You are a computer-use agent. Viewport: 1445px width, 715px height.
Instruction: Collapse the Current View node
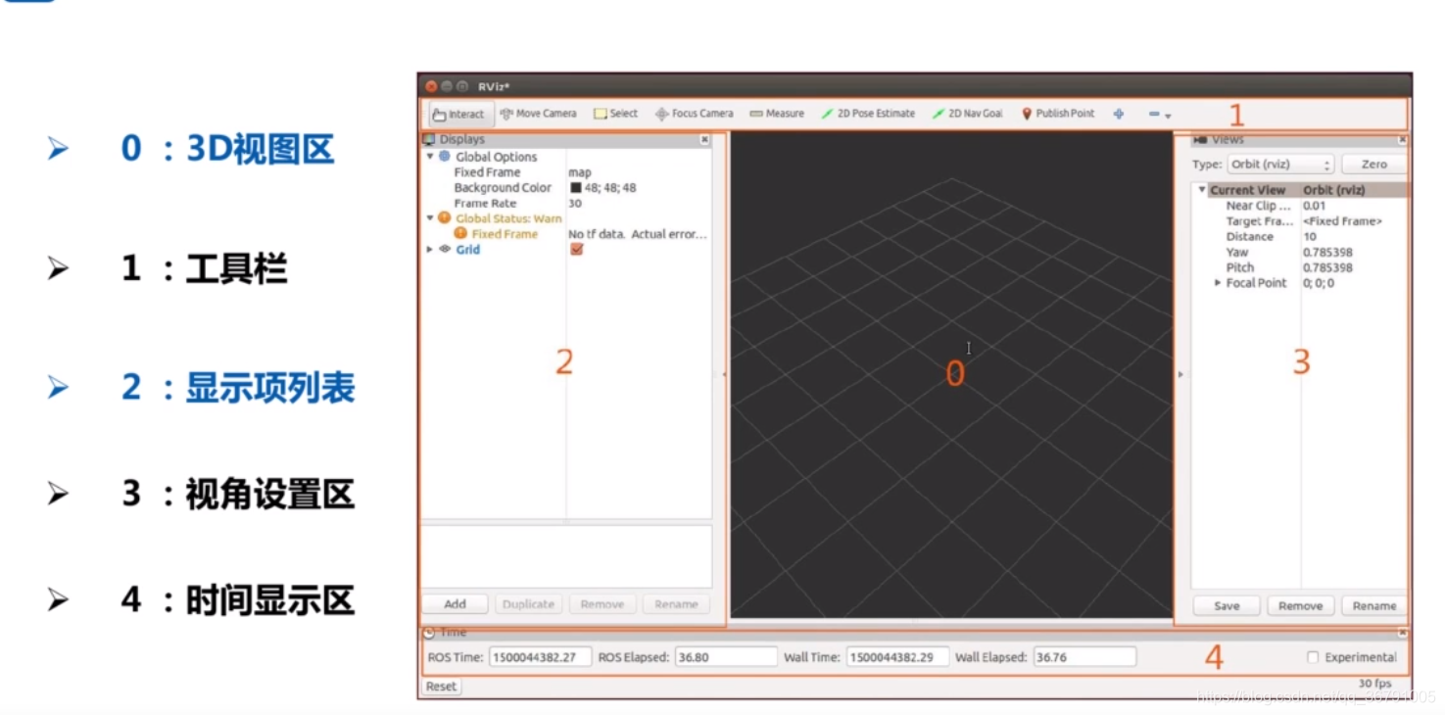1202,190
